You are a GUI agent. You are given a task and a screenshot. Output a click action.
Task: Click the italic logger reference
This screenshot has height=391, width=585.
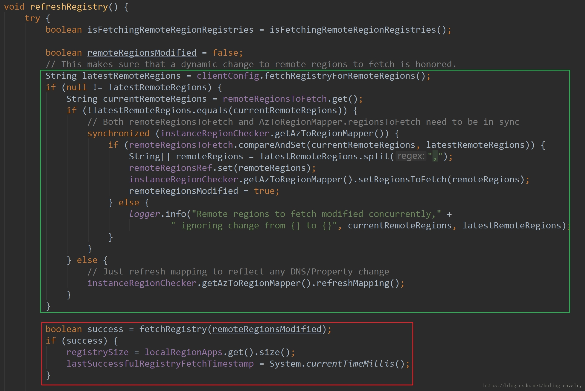[x=144, y=214]
